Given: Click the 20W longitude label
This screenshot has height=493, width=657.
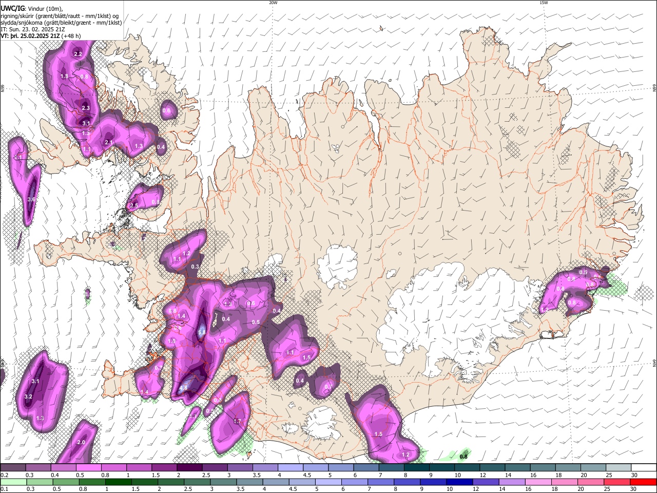Looking at the screenshot, I should (x=273, y=3).
